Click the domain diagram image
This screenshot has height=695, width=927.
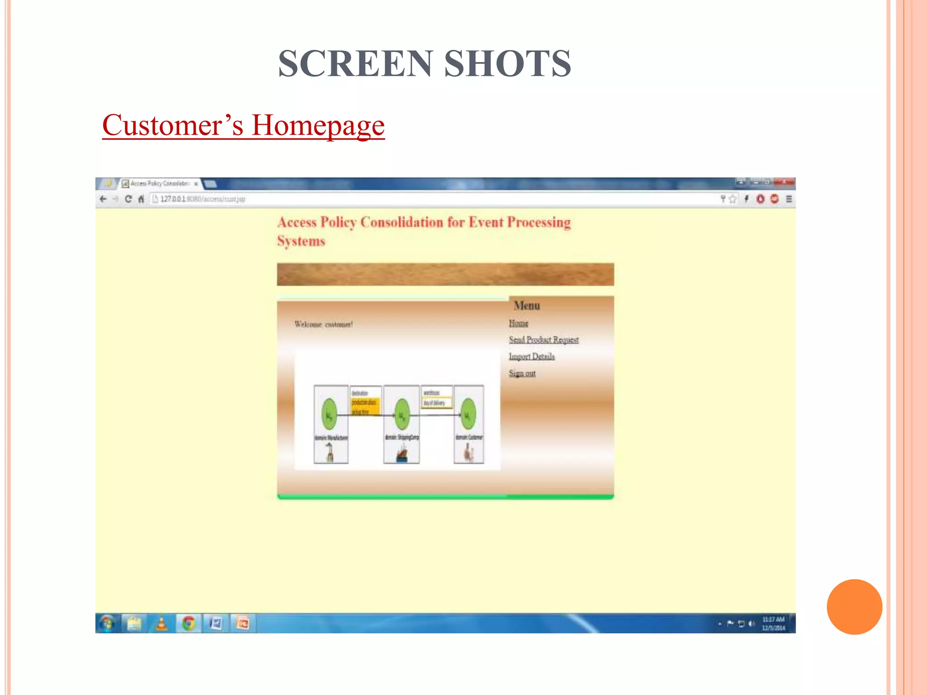(x=397, y=409)
